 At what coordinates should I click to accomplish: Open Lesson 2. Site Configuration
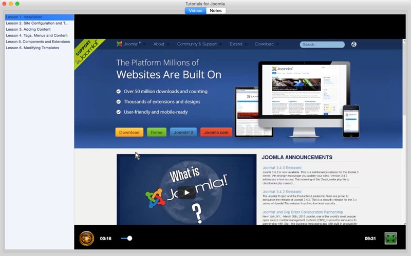pyautogui.click(x=40, y=23)
